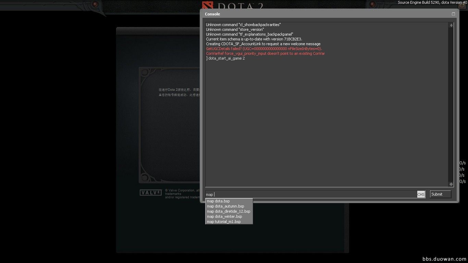Click the console output scrollbar track
This screenshot has height=263, width=468.
(x=451, y=103)
